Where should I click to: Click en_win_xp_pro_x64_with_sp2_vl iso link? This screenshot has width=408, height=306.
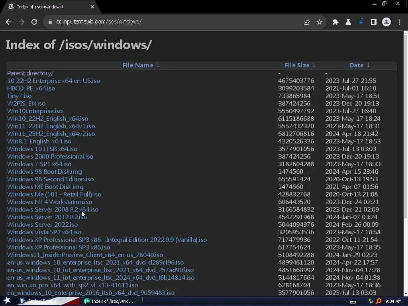73,285
